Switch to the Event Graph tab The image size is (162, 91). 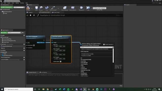coord(57,12)
